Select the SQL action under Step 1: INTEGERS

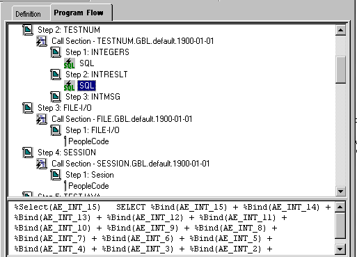tap(87, 63)
